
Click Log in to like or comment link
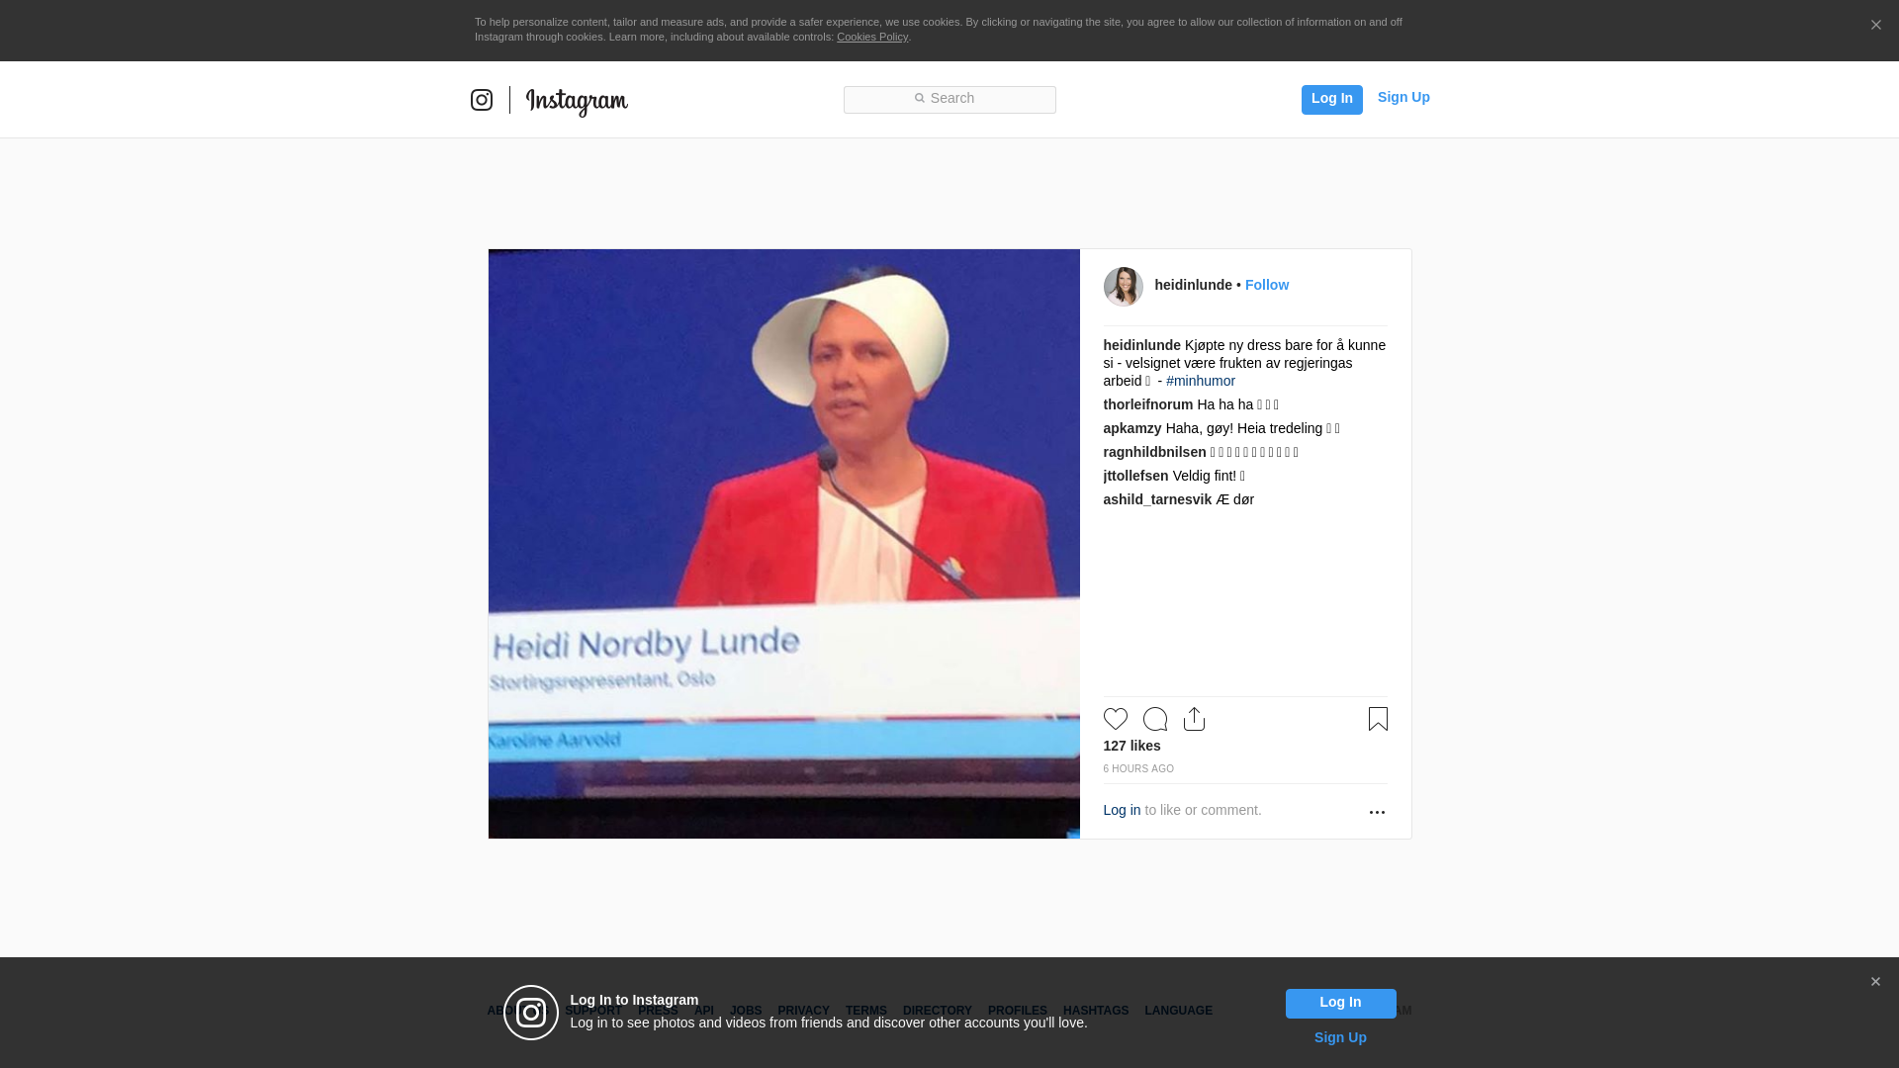point(1122,810)
